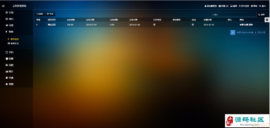Sort by 应收账款 column header
Viewport: 270px width, 128px height.
click(x=71, y=20)
